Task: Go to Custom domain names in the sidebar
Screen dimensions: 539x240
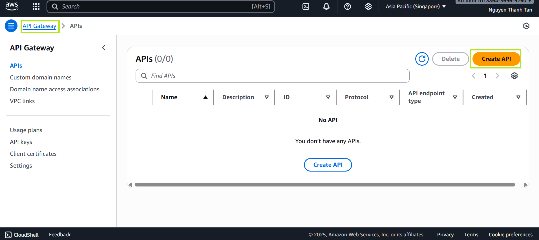Action: pyautogui.click(x=41, y=77)
